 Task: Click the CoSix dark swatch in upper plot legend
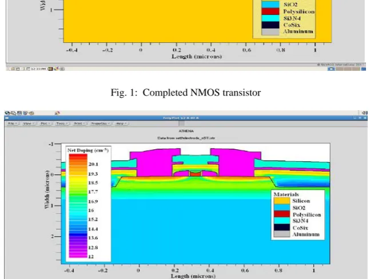coord(270,25)
